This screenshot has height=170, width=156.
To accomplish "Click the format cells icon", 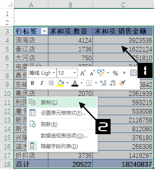I will [x=32, y=113].
